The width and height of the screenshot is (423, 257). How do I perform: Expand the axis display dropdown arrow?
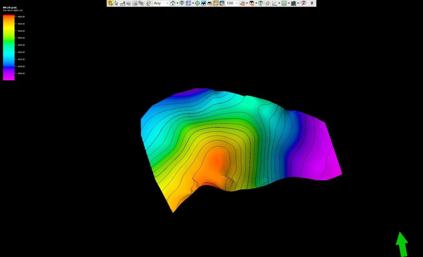pos(279,3)
